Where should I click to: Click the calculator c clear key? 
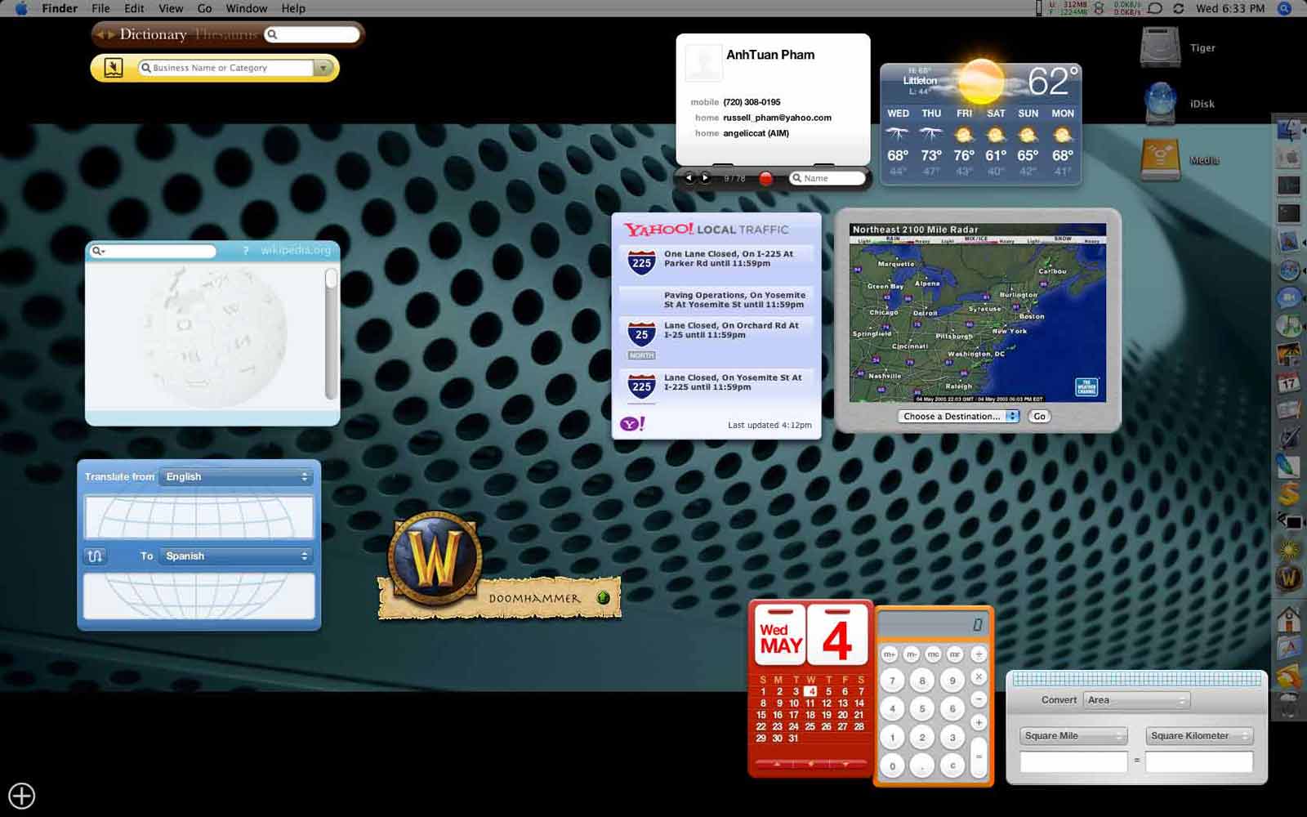952,766
